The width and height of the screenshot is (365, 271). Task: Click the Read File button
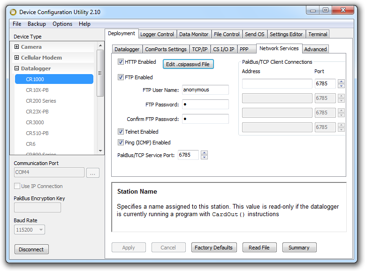click(x=259, y=248)
